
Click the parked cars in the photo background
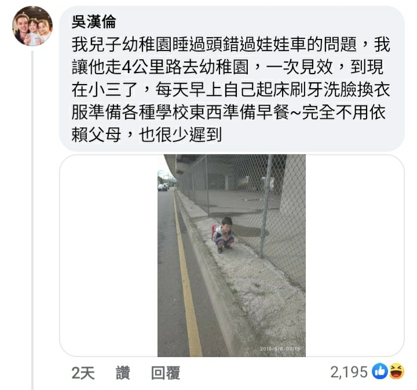click(163, 187)
